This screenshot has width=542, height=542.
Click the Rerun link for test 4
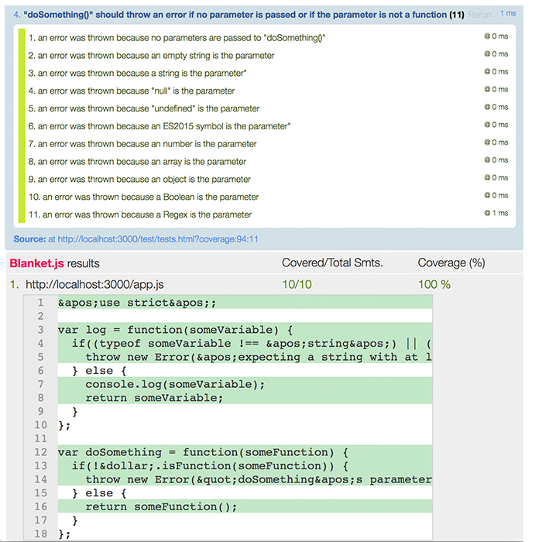tap(479, 15)
